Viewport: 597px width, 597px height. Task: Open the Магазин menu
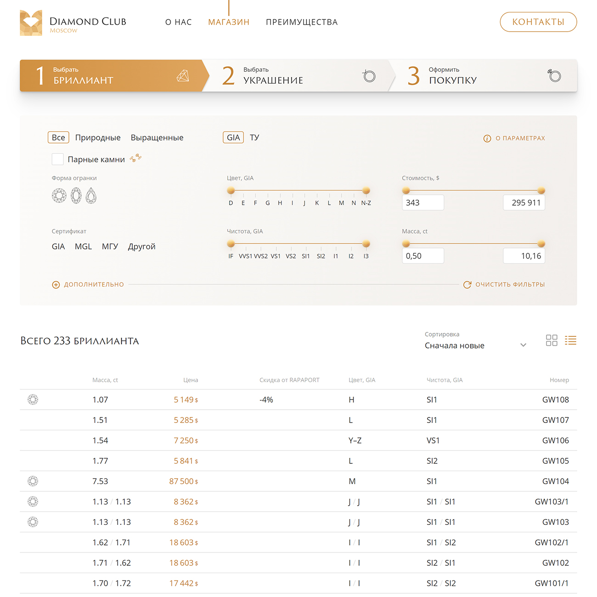(229, 22)
